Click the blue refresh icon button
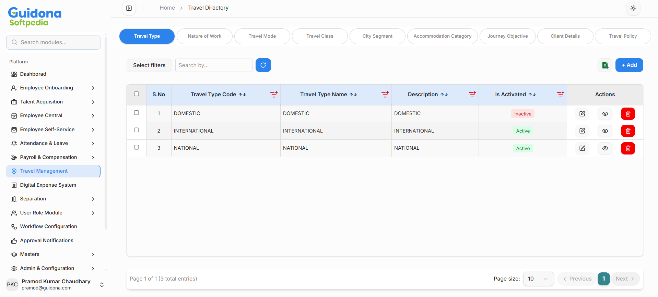 pos(263,65)
